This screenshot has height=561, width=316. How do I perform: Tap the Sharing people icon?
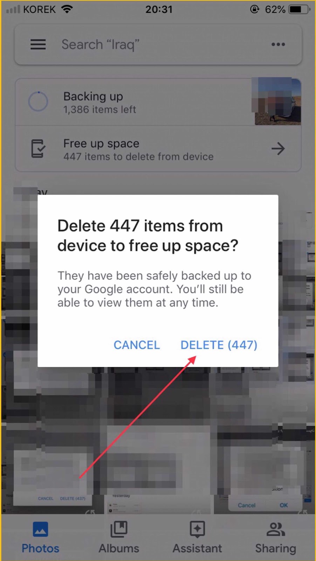(276, 529)
